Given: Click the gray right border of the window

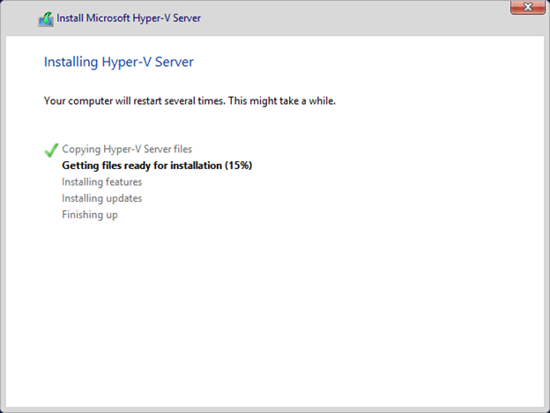Looking at the screenshot, I should [x=546, y=220].
